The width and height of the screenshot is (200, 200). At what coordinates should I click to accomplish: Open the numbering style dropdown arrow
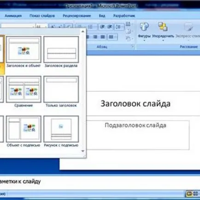click(x=95, y=27)
